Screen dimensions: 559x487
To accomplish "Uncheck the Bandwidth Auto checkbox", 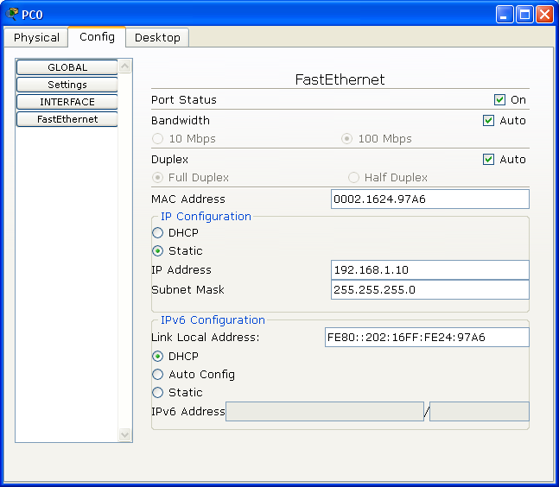I will pos(489,121).
